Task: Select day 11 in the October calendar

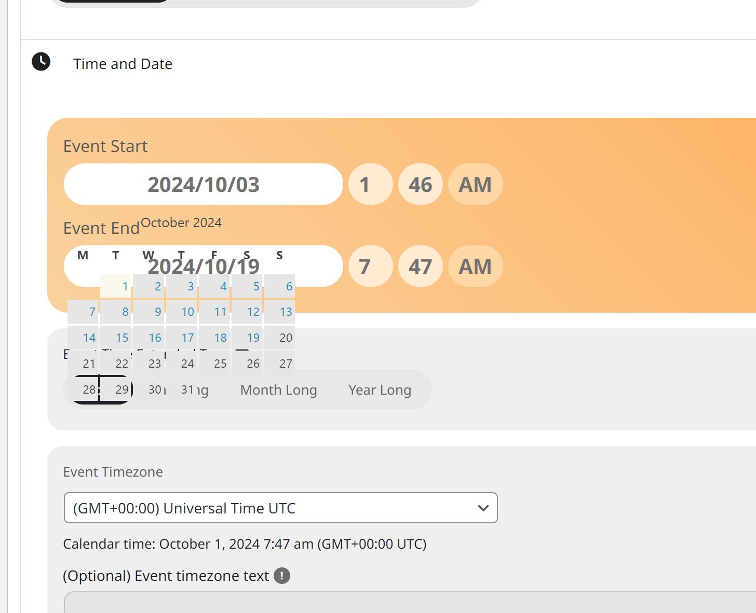Action: [214, 312]
